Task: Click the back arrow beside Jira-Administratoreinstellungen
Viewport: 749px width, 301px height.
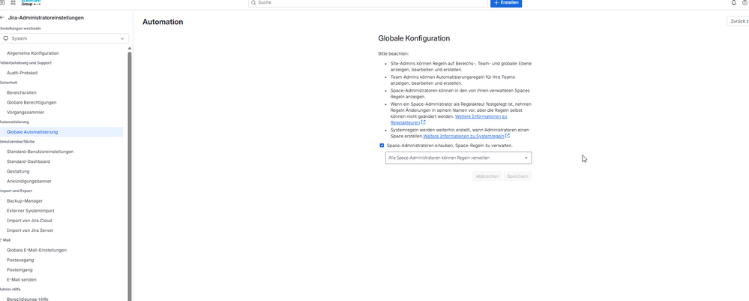Action: (2, 18)
